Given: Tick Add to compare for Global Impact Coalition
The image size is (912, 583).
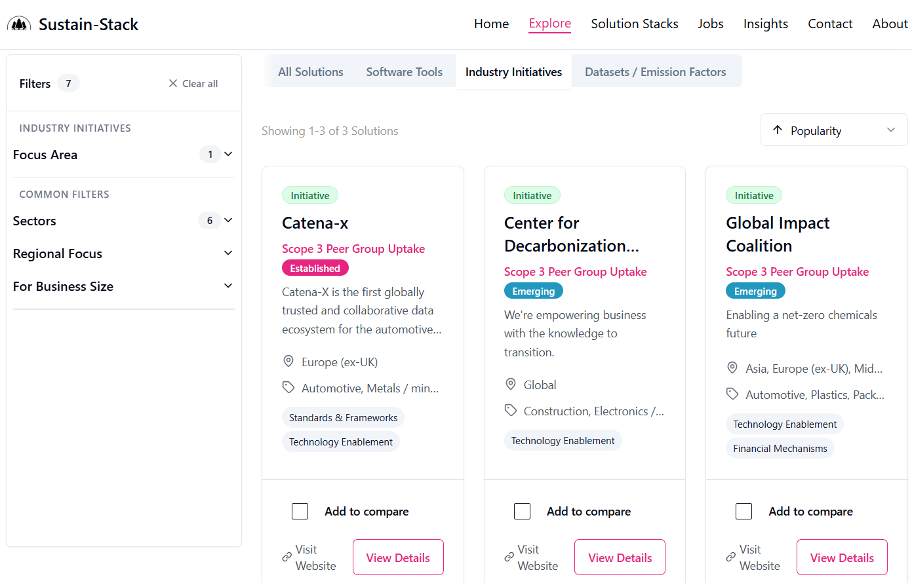Looking at the screenshot, I should point(743,511).
